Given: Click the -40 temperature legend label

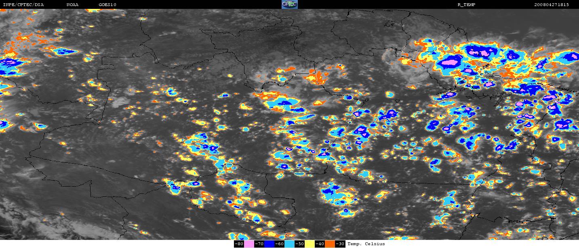Looking at the screenshot, I should (x=320, y=244).
